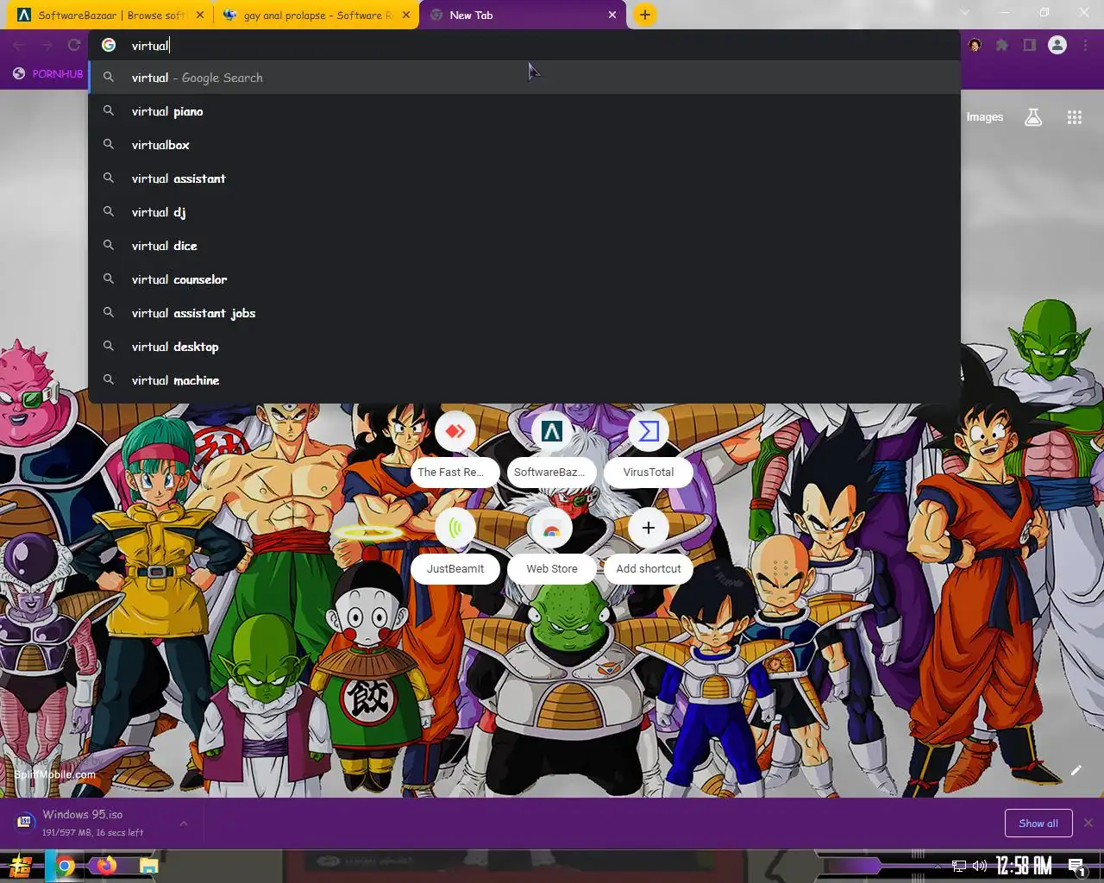Pick the 'virtual assistant' suggestion
The height and width of the screenshot is (883, 1104).
pos(524,178)
